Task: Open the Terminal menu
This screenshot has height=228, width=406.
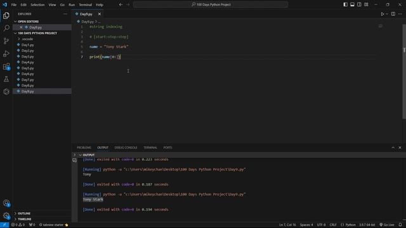Action: coord(86,4)
